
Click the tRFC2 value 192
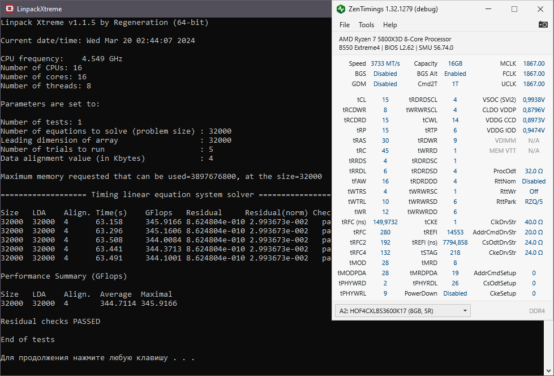385,243
